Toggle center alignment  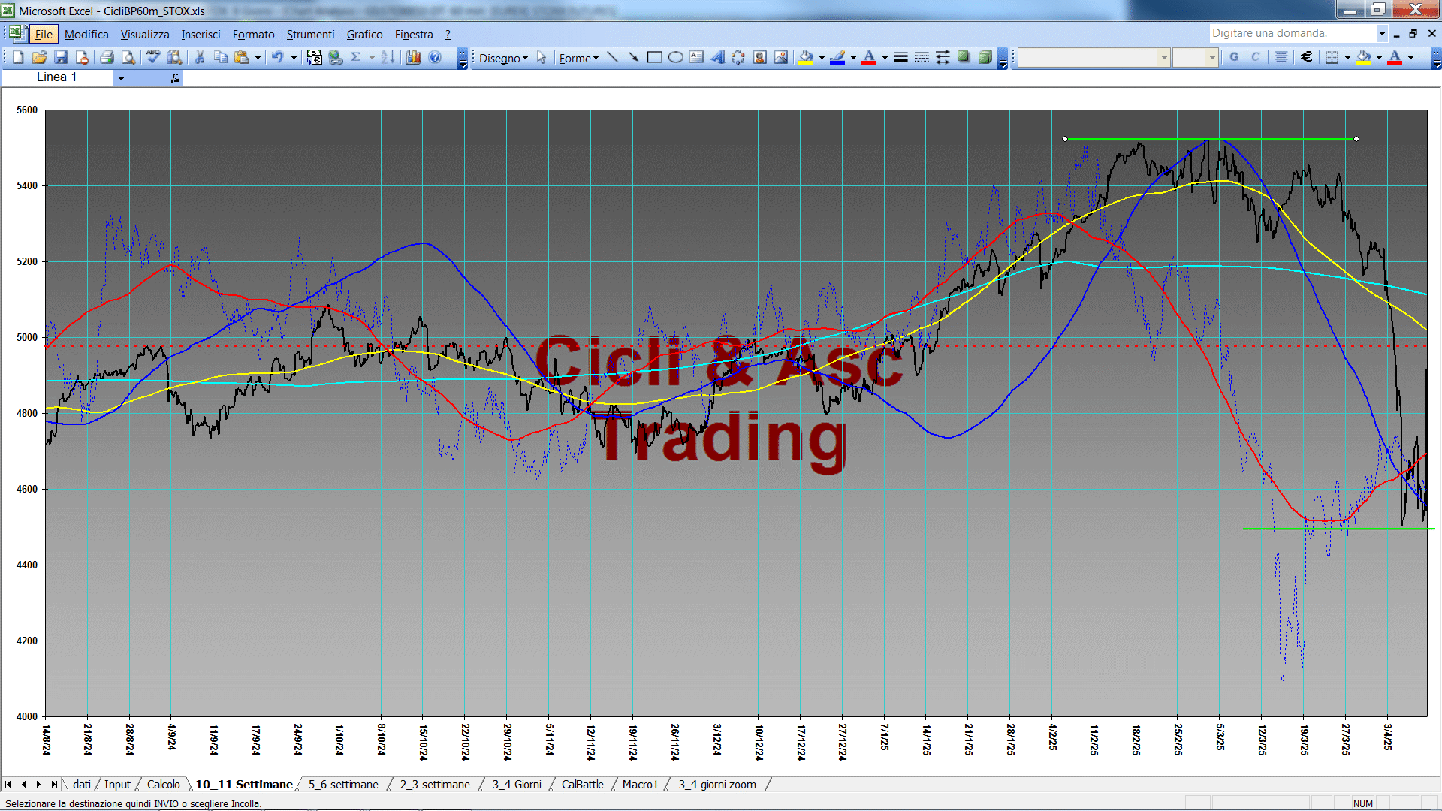pos(1281,57)
